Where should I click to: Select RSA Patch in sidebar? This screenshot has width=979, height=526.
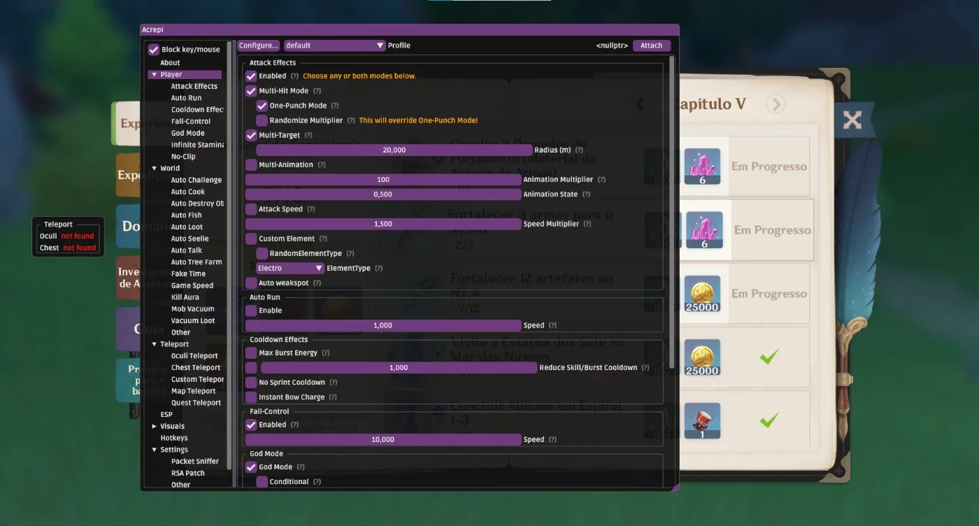pyautogui.click(x=188, y=474)
